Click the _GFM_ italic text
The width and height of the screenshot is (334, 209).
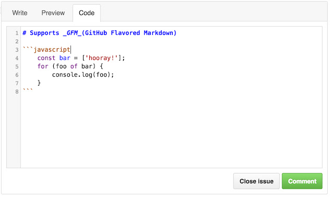click(71, 33)
